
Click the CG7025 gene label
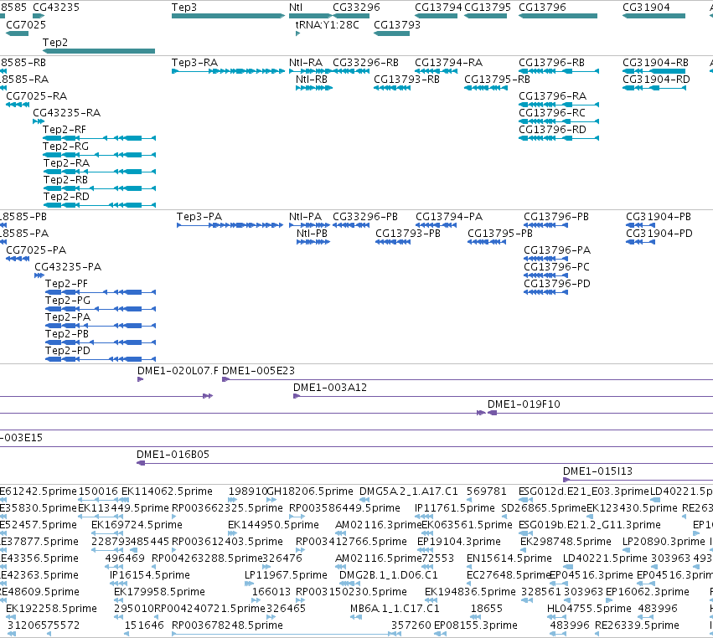[x=26, y=24]
